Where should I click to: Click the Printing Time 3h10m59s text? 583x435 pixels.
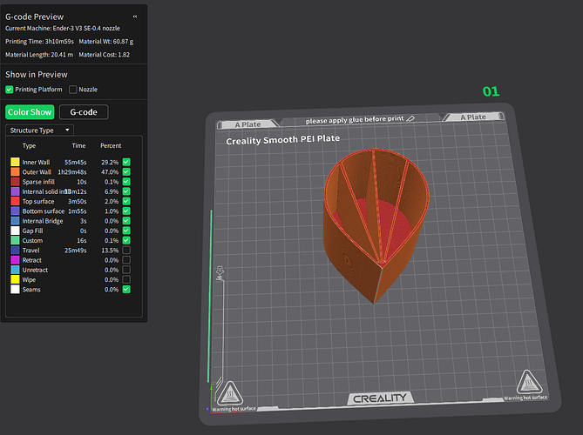[39, 42]
